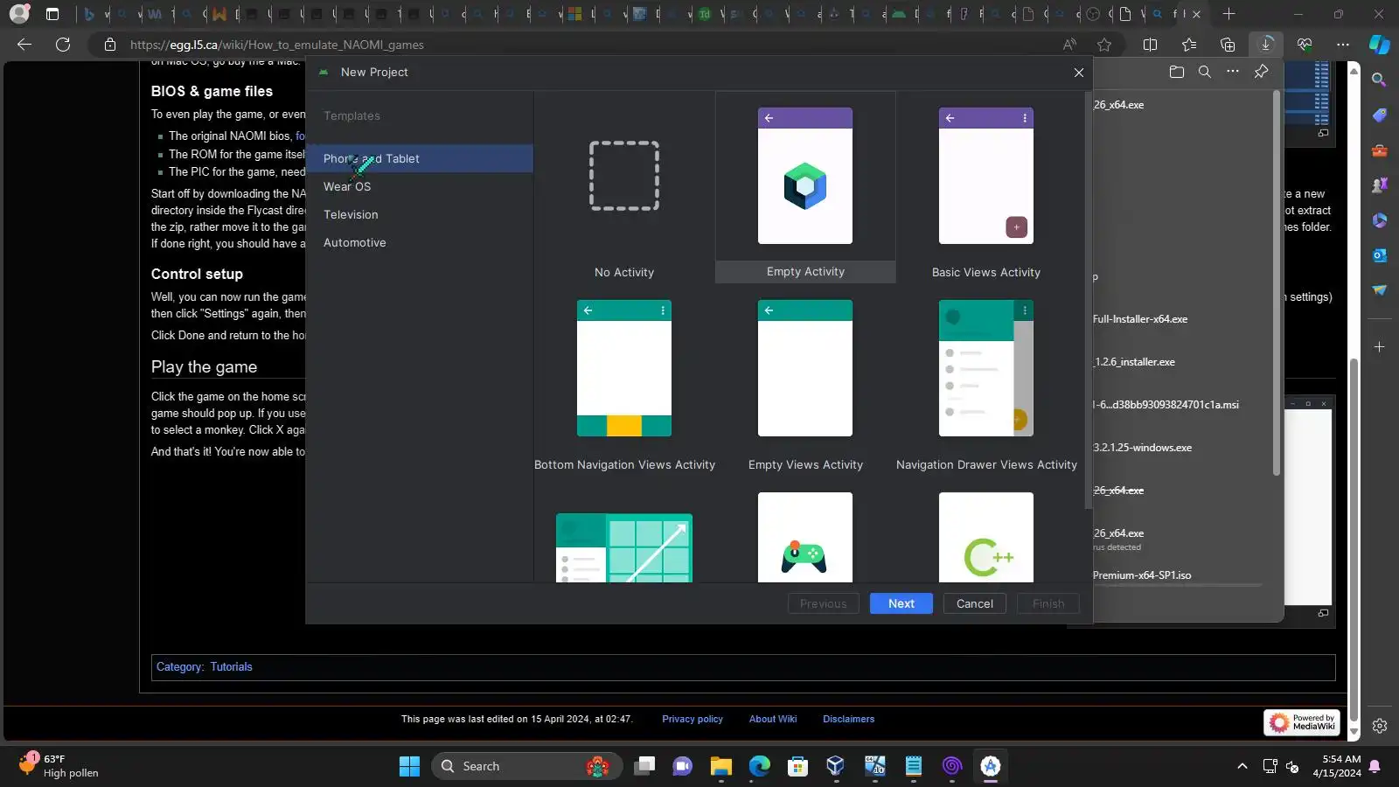This screenshot has width=1399, height=787.
Task: View site information lock icon
Action: [110, 45]
